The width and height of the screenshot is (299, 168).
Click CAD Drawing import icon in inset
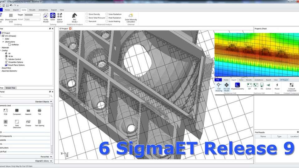click(x=219, y=85)
